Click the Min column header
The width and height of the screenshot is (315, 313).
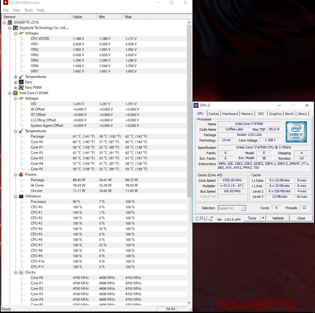click(110, 17)
